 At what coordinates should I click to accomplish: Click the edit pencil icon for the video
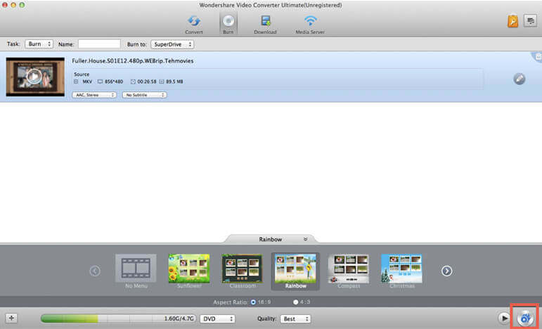tap(519, 79)
